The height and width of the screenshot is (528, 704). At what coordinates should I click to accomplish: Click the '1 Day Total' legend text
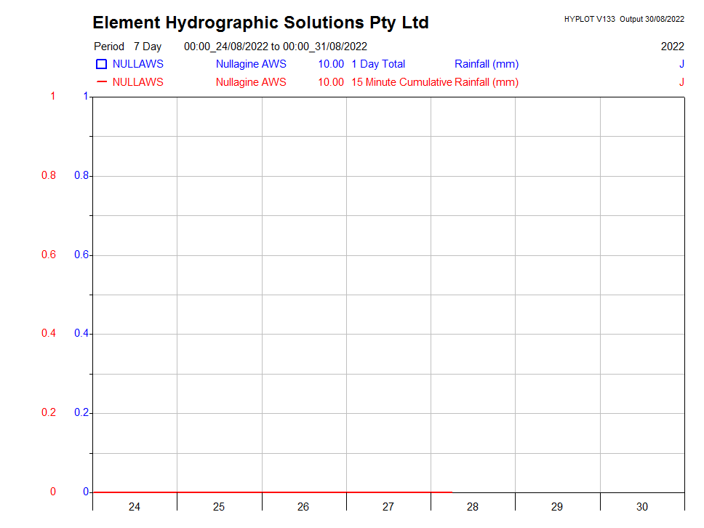[378, 64]
